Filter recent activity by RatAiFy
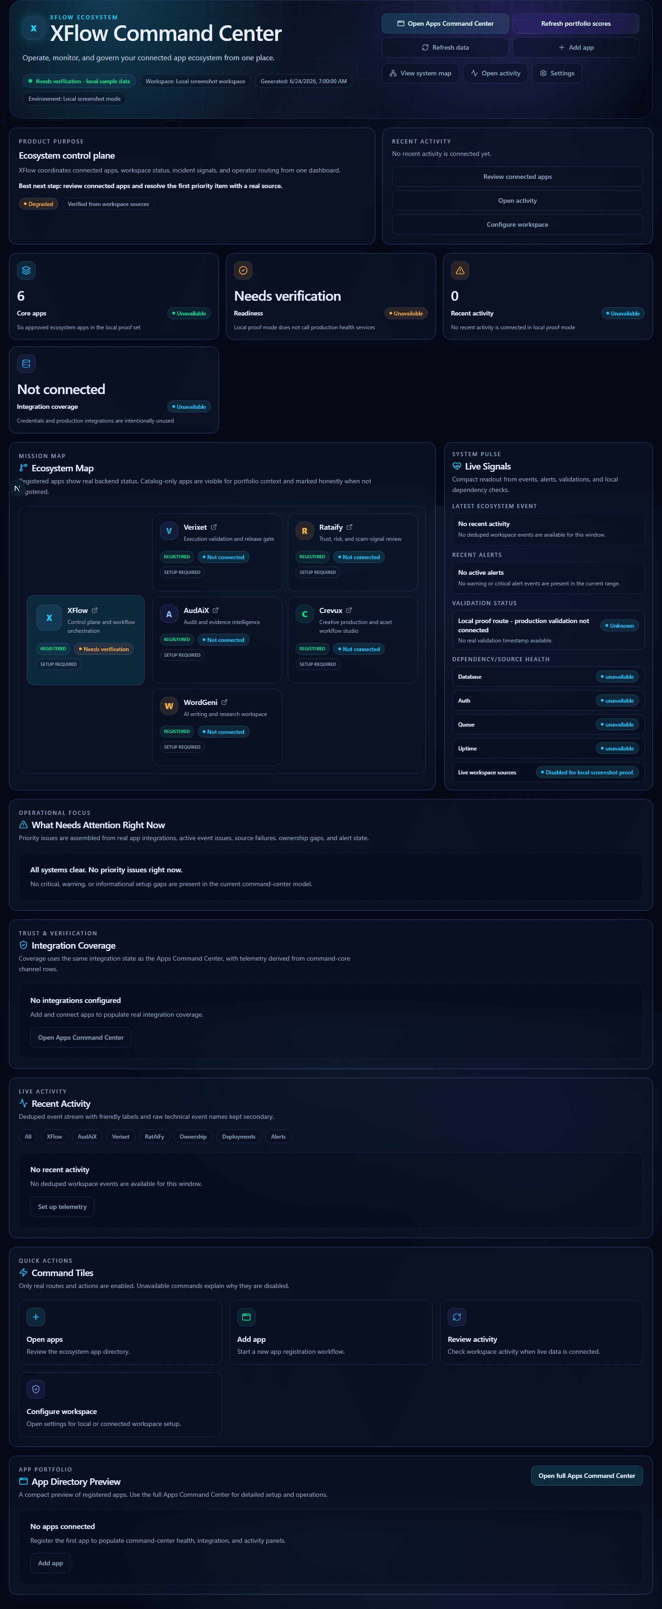The width and height of the screenshot is (662, 1609). 154,1137
